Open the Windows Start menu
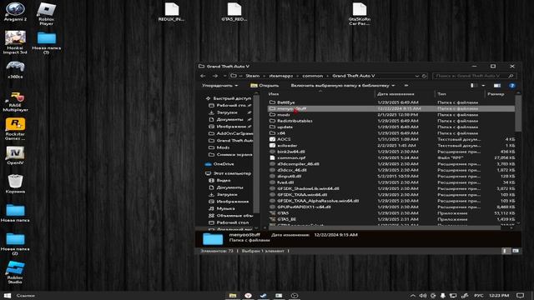 coord(8,296)
